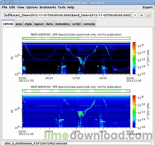Click the RBSP-A availability bar
This screenshot has width=155, height=146.
coord(76,38)
